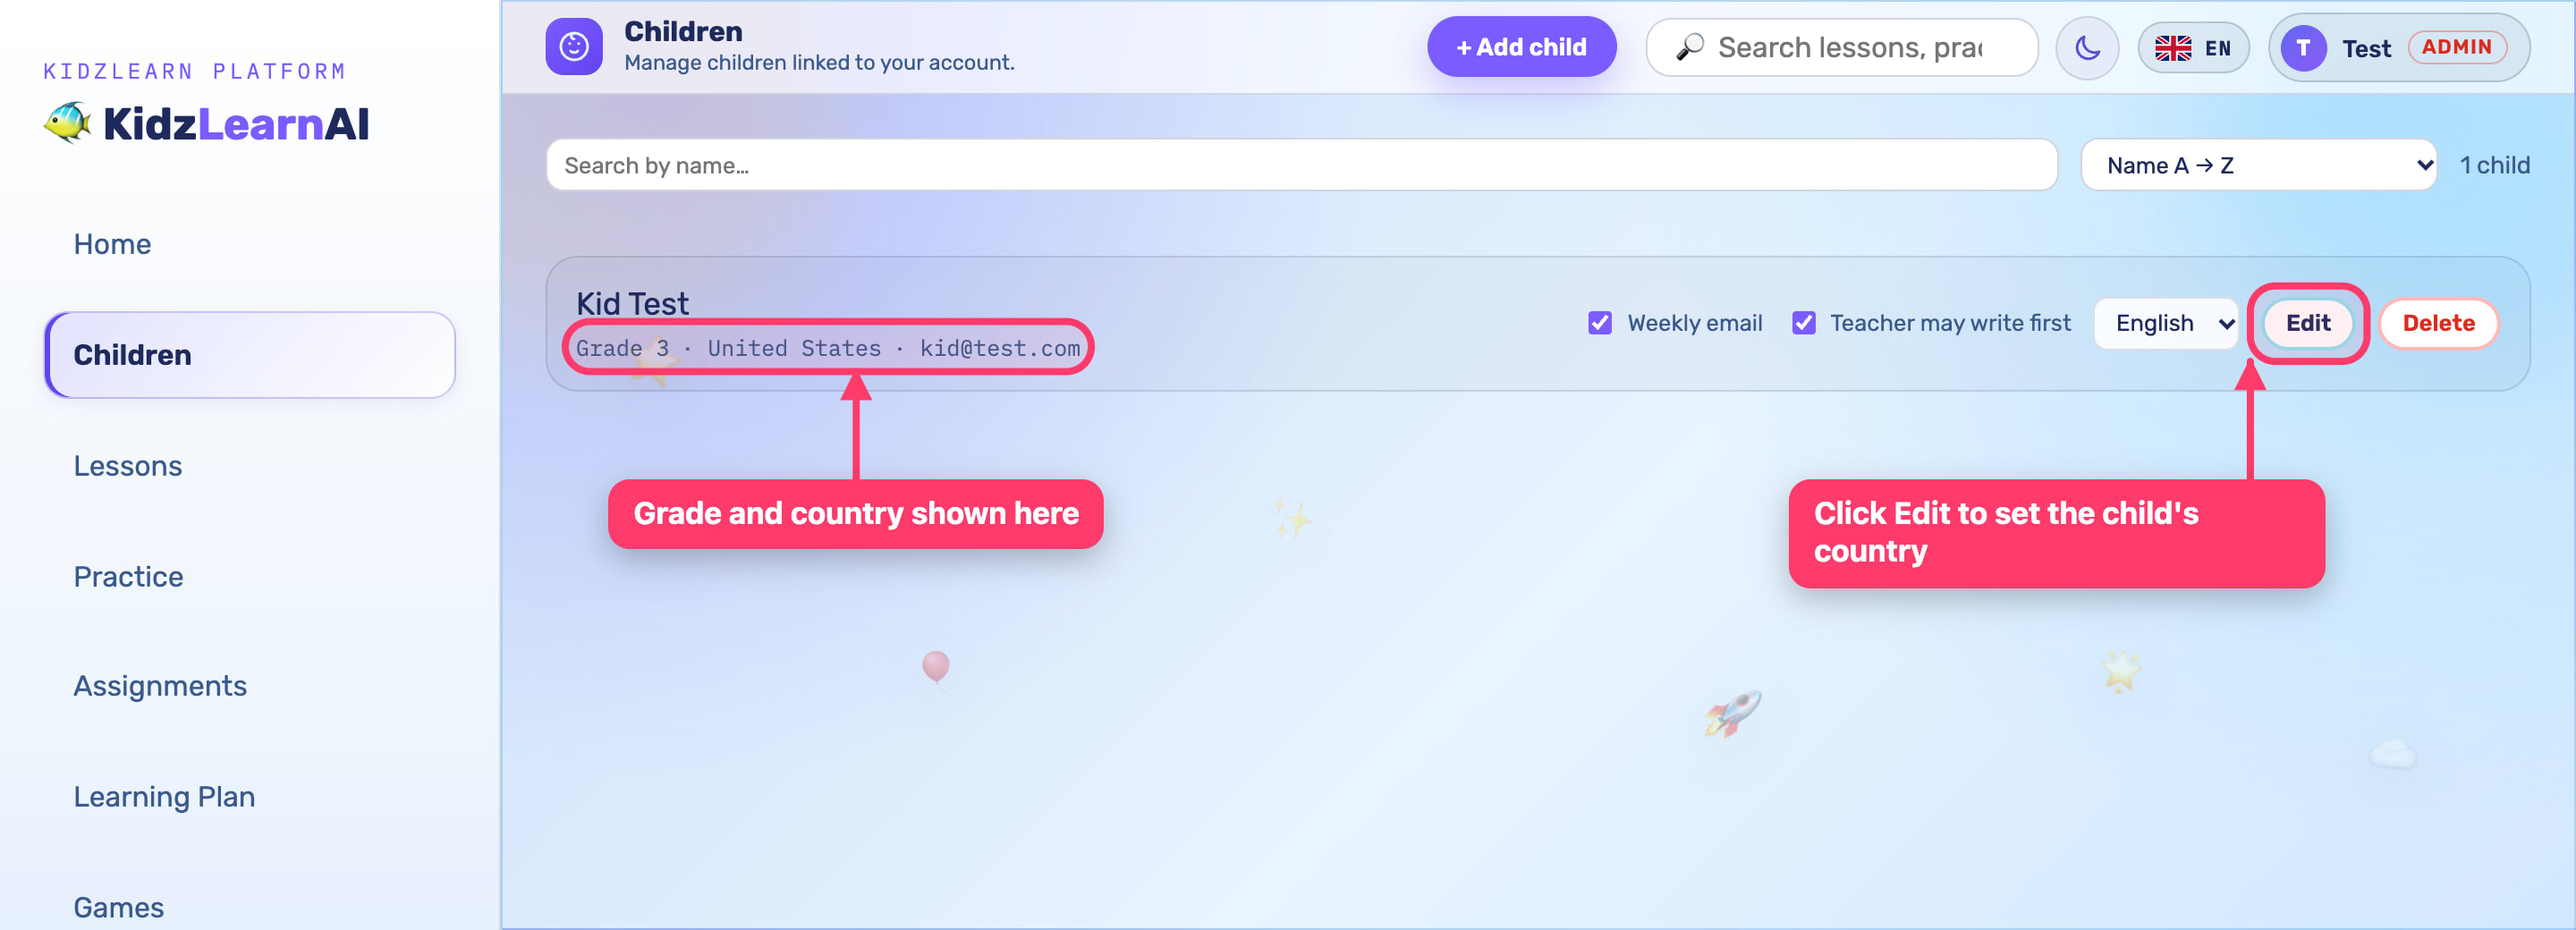The width and height of the screenshot is (2576, 930).
Task: Click the Children smiley page icon
Action: click(x=574, y=47)
